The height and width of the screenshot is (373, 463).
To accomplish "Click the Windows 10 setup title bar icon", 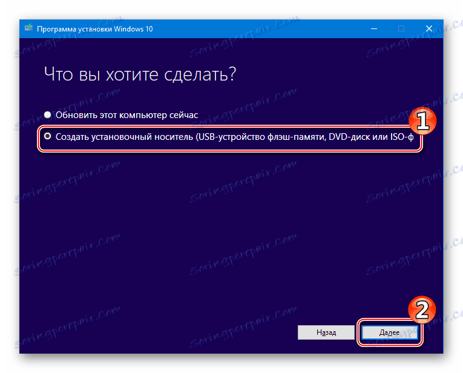I will point(28,28).
